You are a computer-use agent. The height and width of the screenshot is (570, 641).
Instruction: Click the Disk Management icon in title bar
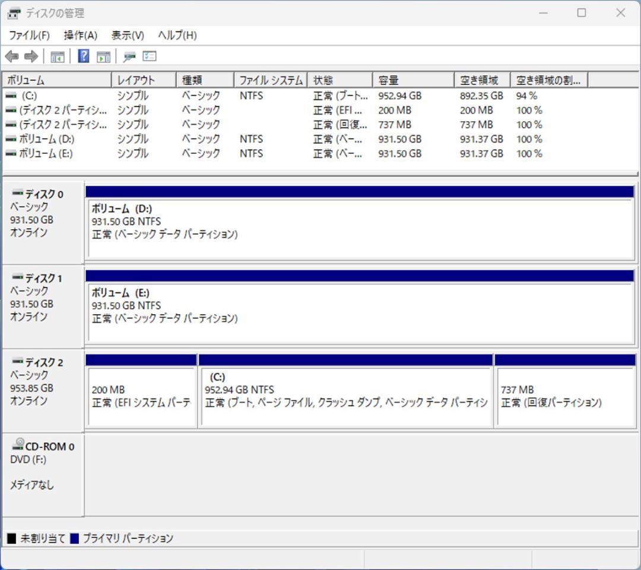13,12
